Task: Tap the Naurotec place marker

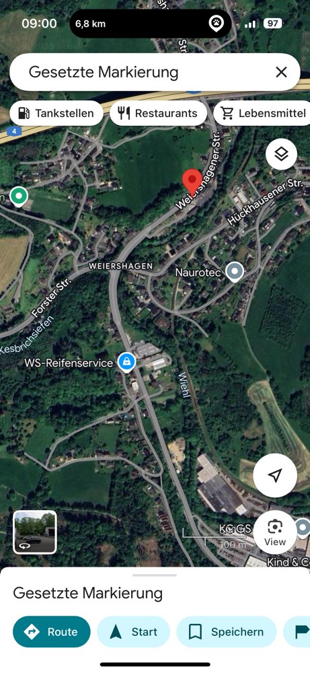Action: [x=234, y=272]
